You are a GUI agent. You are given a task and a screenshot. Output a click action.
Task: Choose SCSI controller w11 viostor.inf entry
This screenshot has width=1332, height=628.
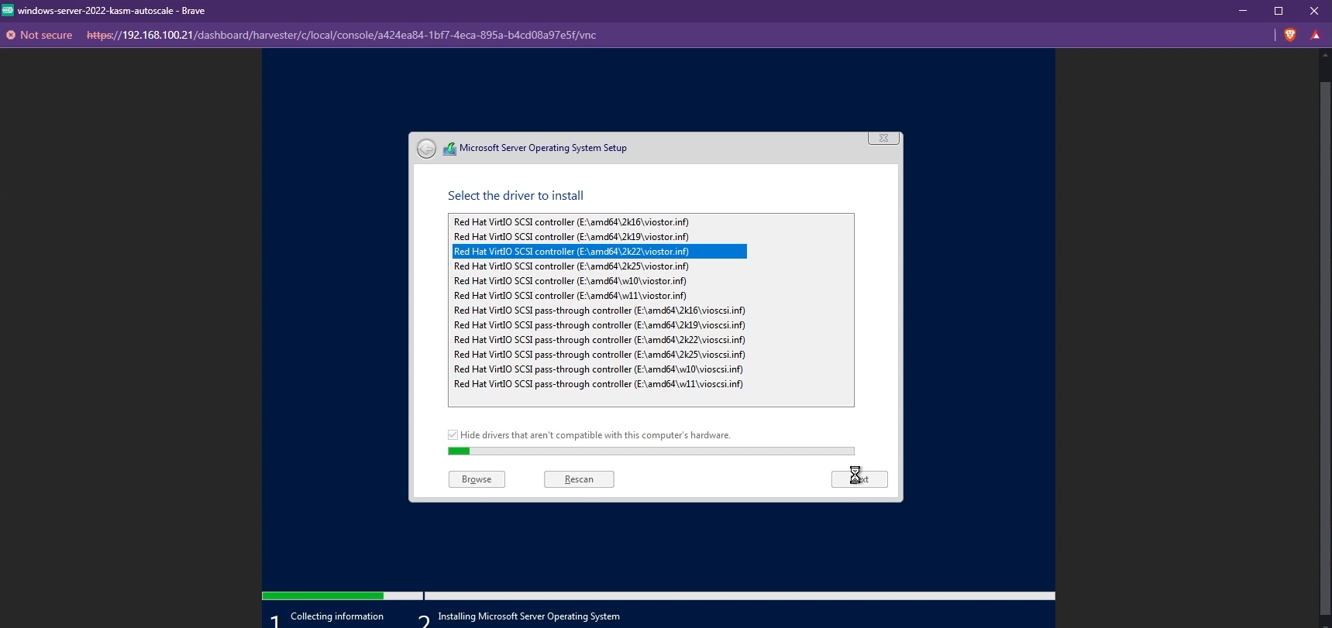click(x=570, y=296)
